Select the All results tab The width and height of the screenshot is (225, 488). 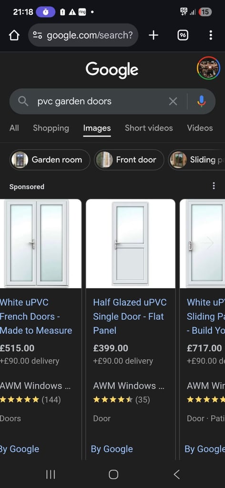14,128
